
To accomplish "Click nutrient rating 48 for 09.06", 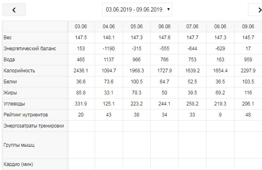I will tap(248, 115).
